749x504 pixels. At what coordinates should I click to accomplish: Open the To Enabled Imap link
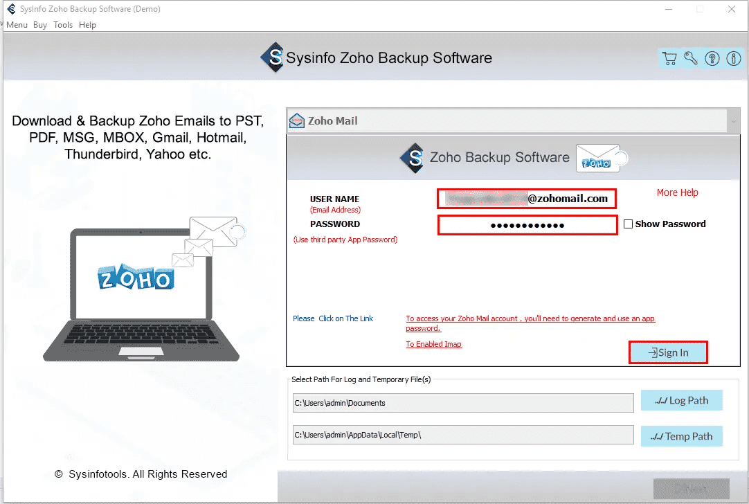click(433, 343)
